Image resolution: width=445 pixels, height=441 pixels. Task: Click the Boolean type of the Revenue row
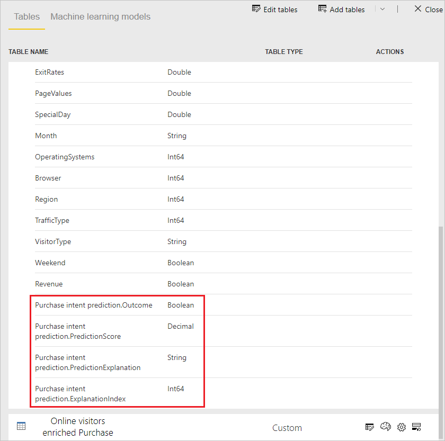click(x=181, y=284)
